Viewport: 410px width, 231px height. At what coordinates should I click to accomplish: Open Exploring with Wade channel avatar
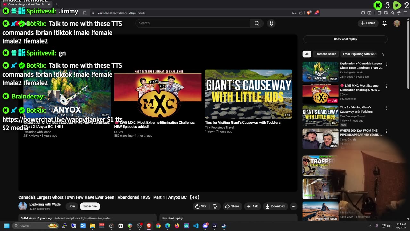tap(22, 206)
